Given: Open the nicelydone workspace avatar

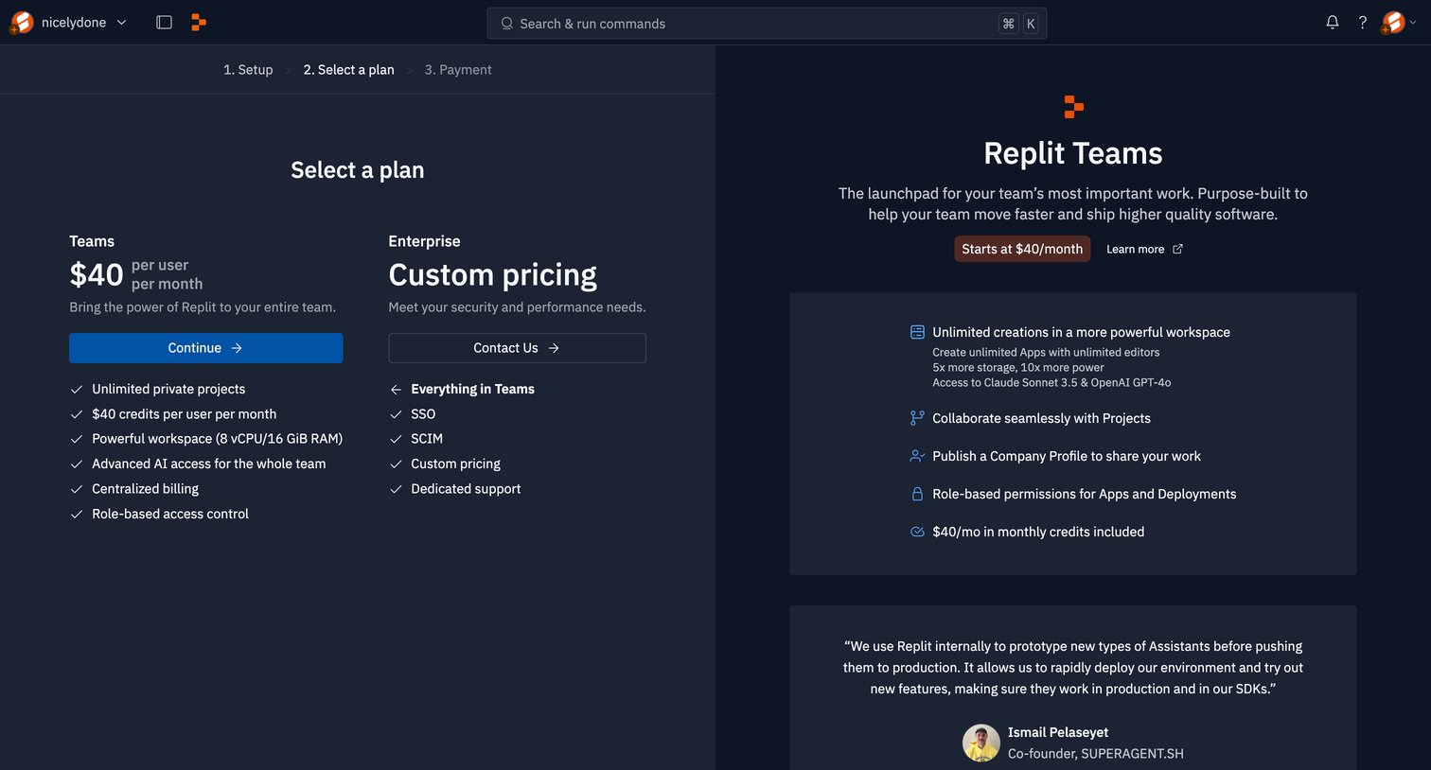Looking at the screenshot, I should pos(21,23).
